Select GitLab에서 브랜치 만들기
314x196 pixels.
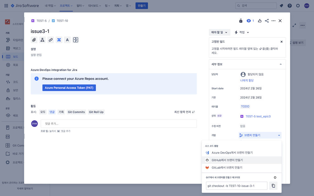[242, 167]
